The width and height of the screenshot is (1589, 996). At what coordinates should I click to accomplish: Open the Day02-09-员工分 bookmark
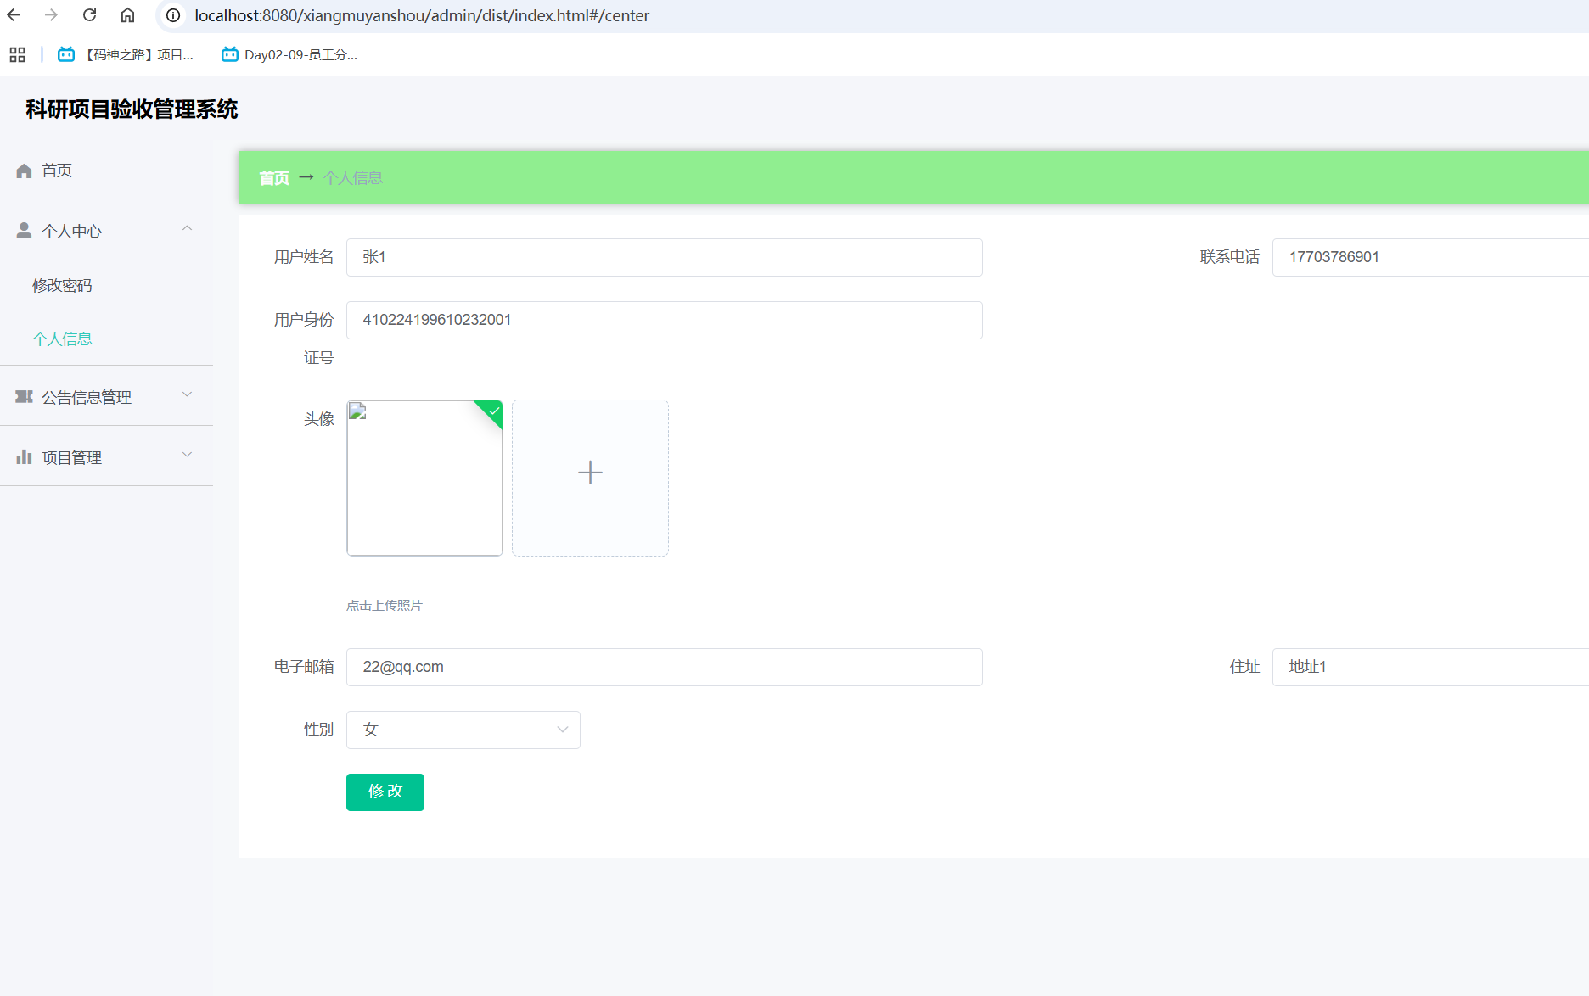pos(289,55)
